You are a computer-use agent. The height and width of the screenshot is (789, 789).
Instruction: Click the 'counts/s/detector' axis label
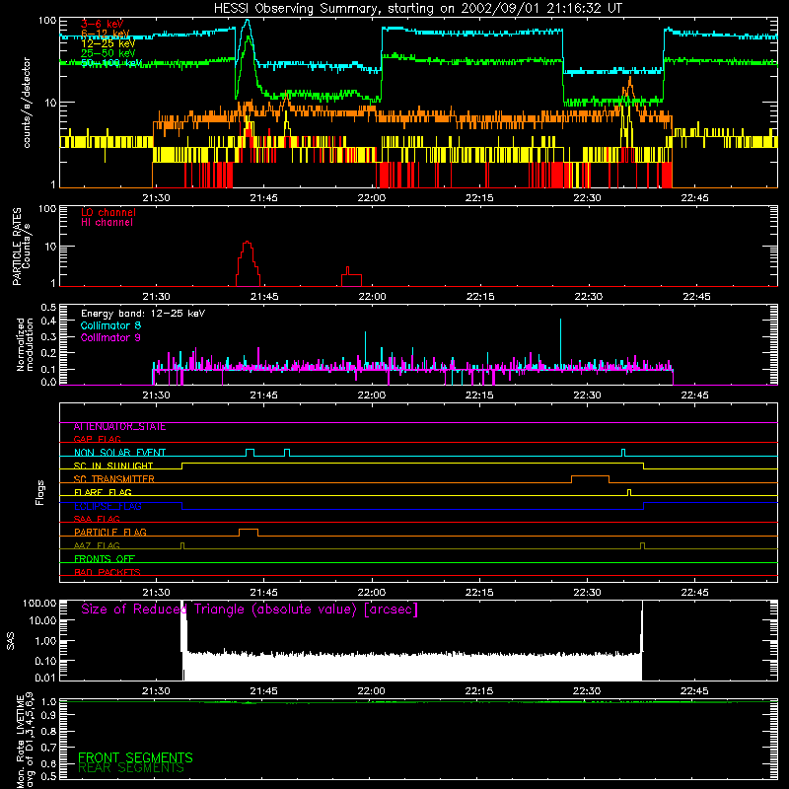coord(27,103)
